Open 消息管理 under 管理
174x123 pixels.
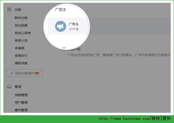tap(21, 95)
